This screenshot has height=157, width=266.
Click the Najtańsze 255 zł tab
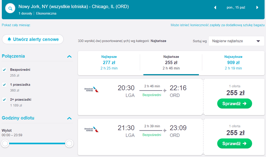[x=171, y=63]
